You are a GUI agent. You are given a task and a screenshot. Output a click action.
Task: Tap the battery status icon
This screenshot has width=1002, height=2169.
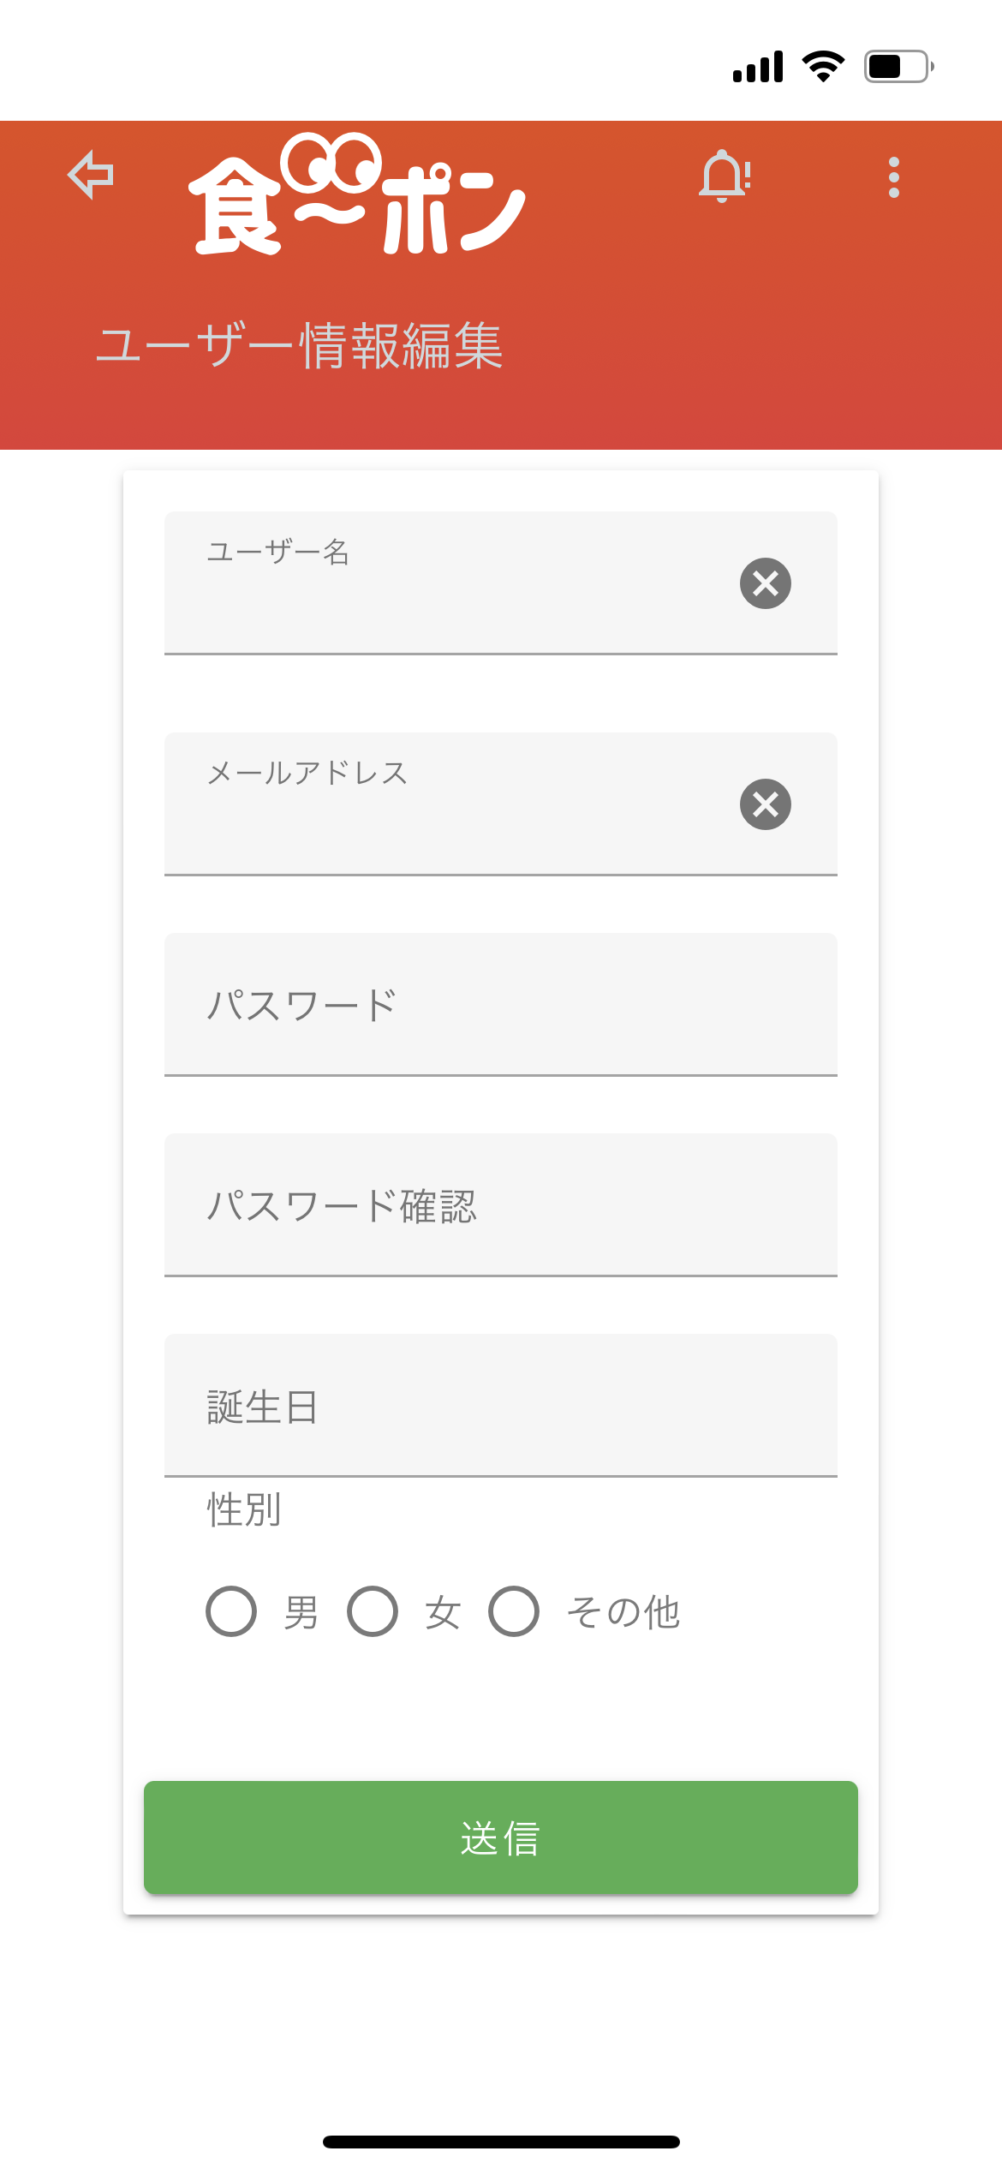(898, 66)
